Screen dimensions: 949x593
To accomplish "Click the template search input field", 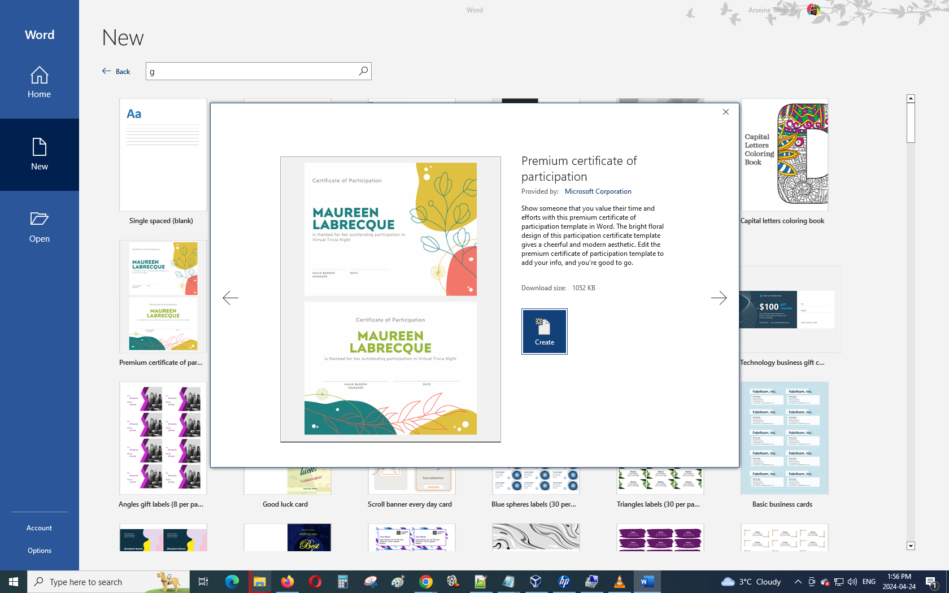I will pos(251,71).
